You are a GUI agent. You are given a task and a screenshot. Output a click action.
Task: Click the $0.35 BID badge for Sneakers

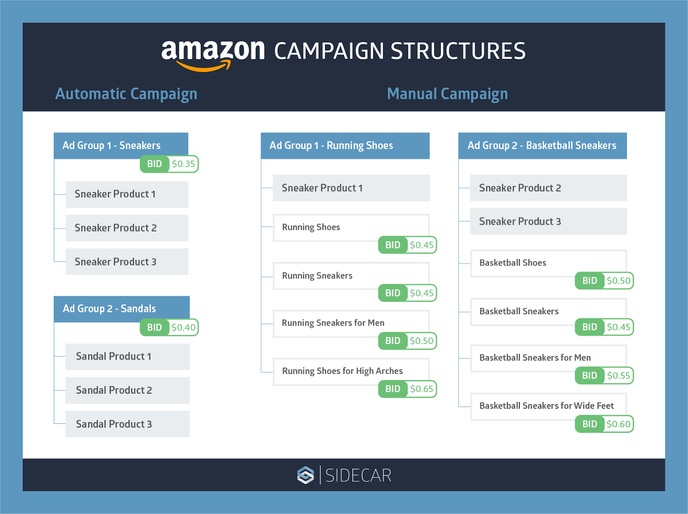[169, 164]
